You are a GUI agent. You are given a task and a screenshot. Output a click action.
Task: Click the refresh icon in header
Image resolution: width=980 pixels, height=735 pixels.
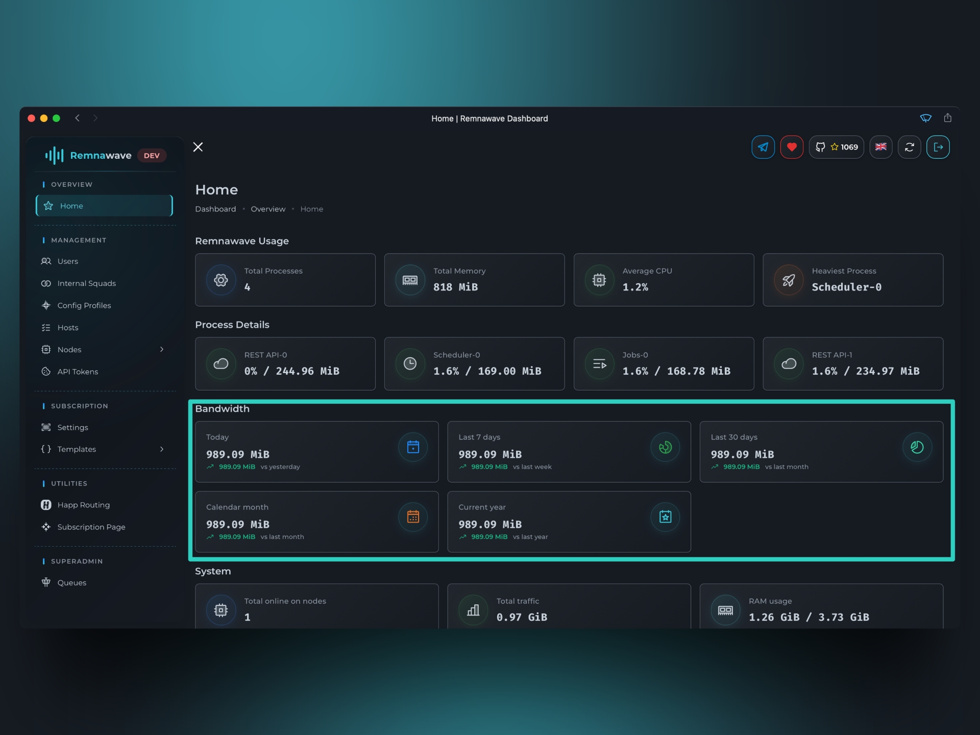tap(909, 147)
